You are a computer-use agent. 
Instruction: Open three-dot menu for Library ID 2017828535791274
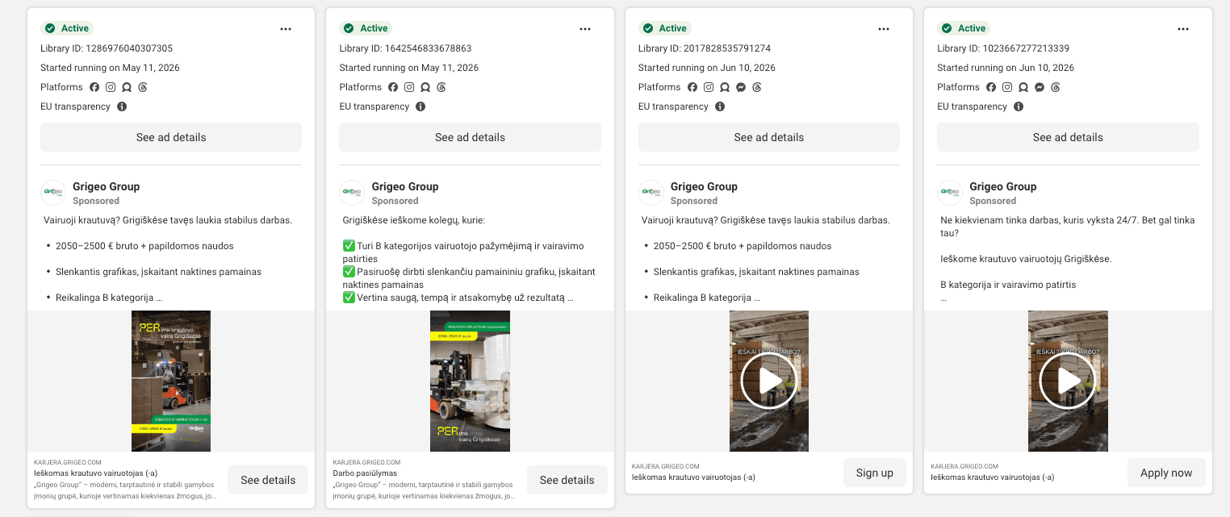tap(884, 29)
